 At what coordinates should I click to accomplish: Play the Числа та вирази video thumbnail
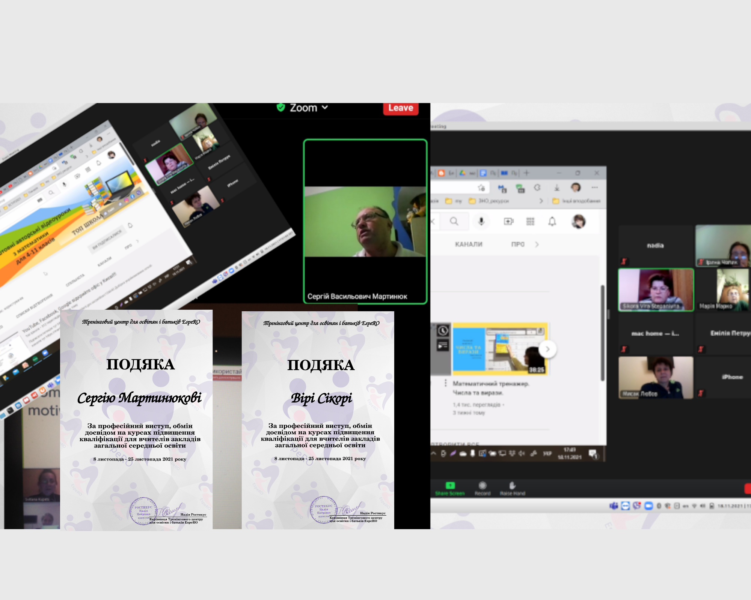pyautogui.click(x=501, y=349)
